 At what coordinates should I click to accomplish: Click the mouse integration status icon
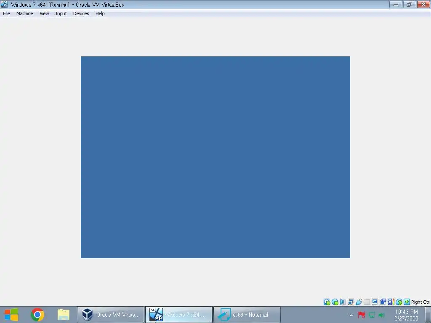(399, 302)
